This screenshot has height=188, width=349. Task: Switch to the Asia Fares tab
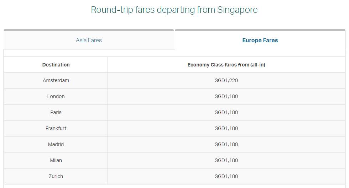[89, 40]
